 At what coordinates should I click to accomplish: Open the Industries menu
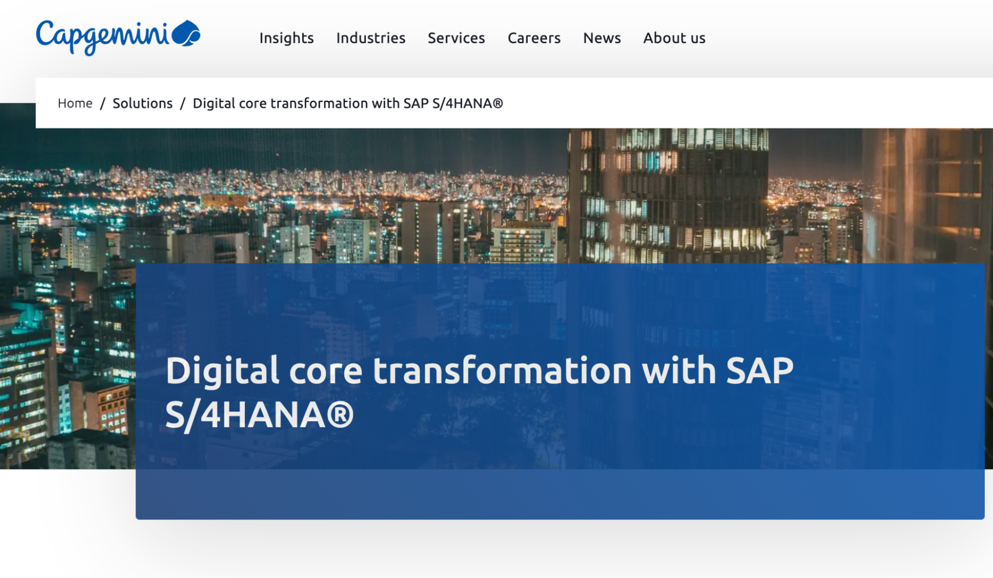coord(371,38)
